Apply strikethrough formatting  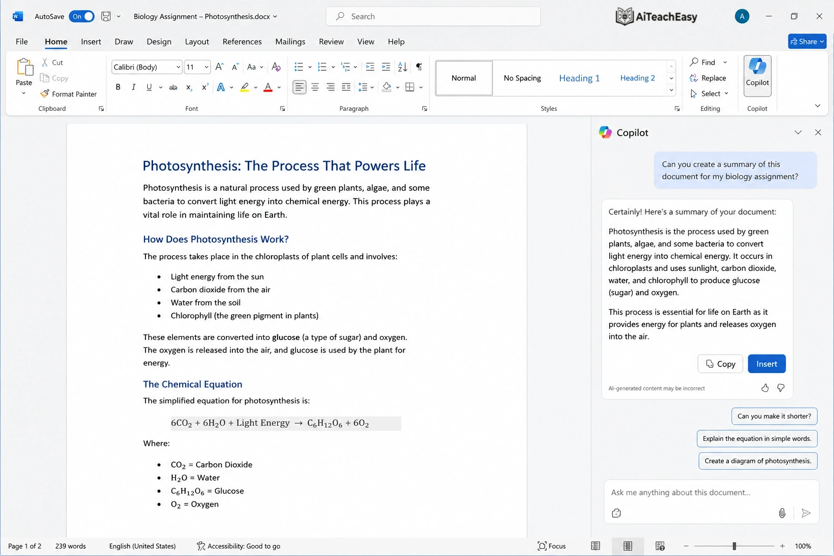click(173, 87)
